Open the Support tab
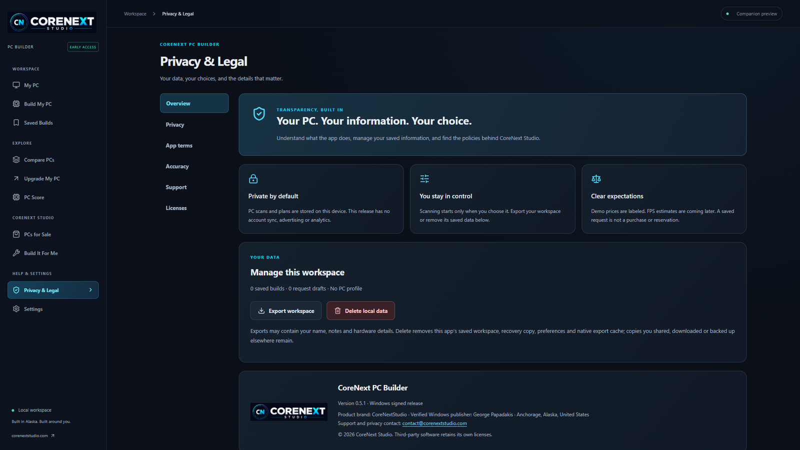The height and width of the screenshot is (450, 800). pyautogui.click(x=194, y=187)
